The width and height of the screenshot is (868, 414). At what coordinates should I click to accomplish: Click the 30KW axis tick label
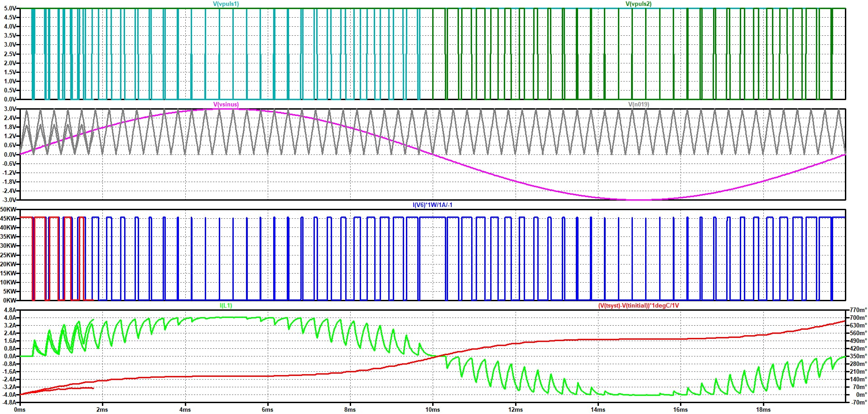point(9,246)
